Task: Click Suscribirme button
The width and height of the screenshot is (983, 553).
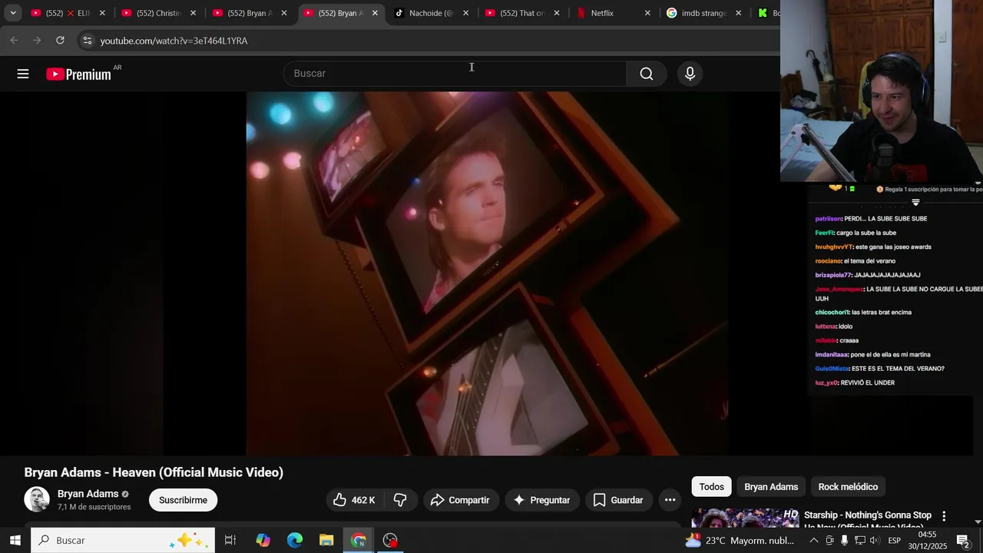Action: point(183,500)
